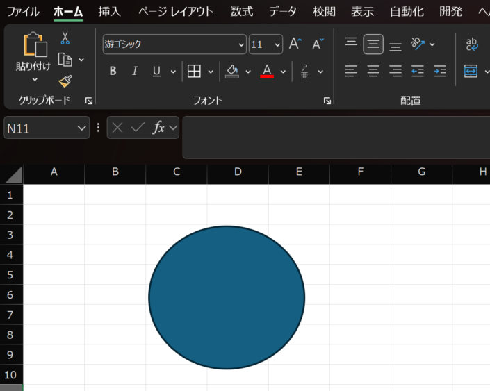Switch to the 校閲 tab
The width and height of the screenshot is (490, 391).
324,12
